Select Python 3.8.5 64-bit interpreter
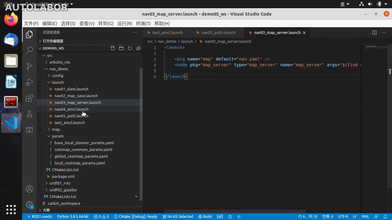Screen dimensions: 392x220 73,217
